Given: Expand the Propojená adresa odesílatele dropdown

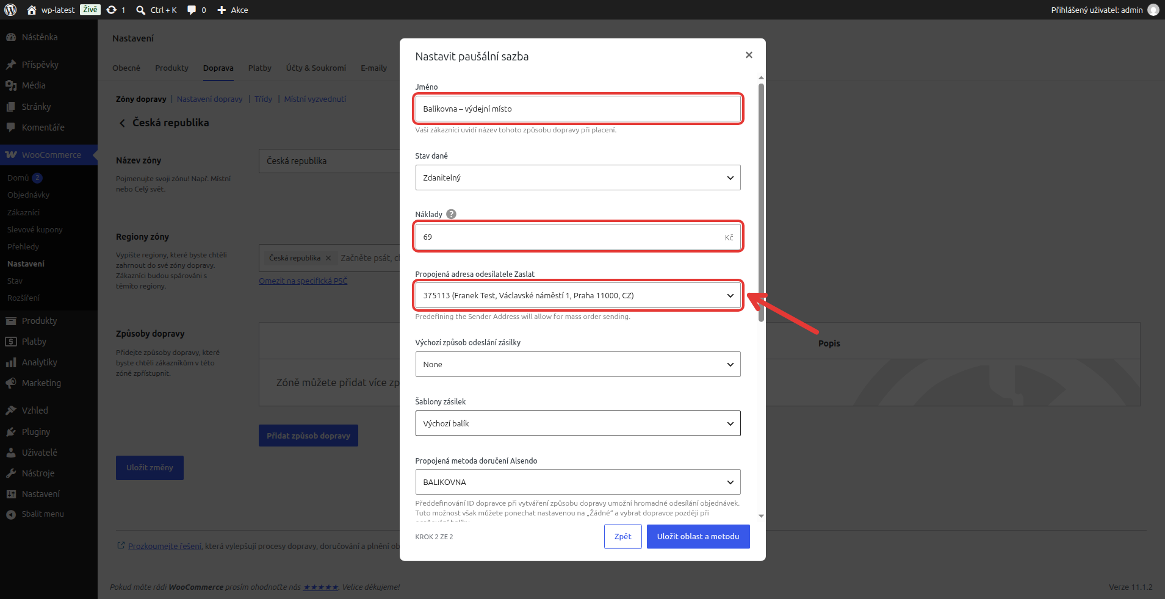Looking at the screenshot, I should tap(578, 295).
